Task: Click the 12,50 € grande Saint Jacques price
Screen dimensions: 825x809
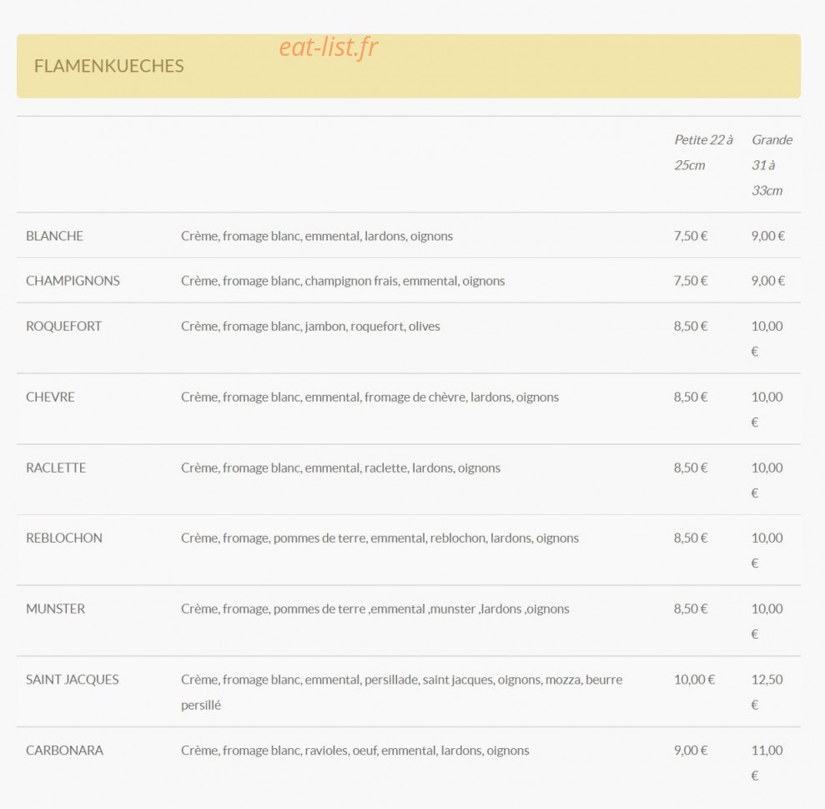Action: tap(767, 692)
